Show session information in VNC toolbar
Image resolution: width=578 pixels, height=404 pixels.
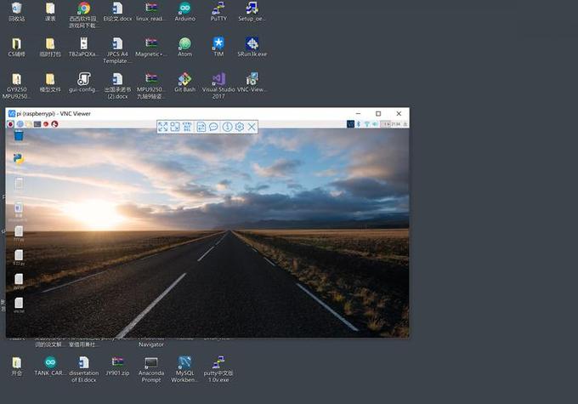(227, 127)
